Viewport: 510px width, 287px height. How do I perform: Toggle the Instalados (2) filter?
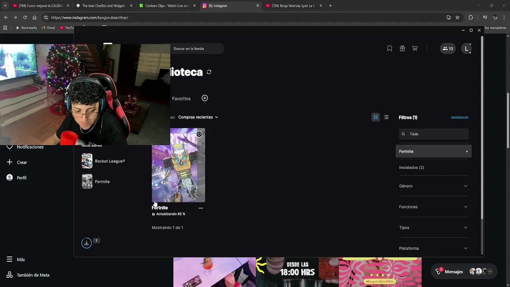click(x=412, y=167)
